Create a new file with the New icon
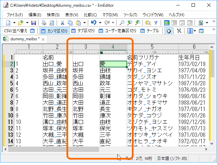Viewport: 217px width, 165px height. click(x=8, y=23)
